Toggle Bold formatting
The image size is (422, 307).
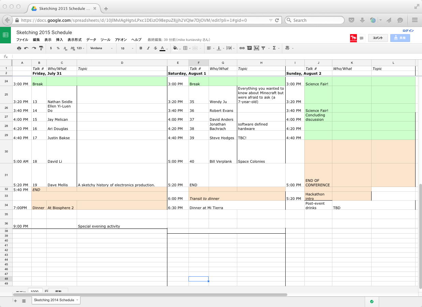click(141, 48)
